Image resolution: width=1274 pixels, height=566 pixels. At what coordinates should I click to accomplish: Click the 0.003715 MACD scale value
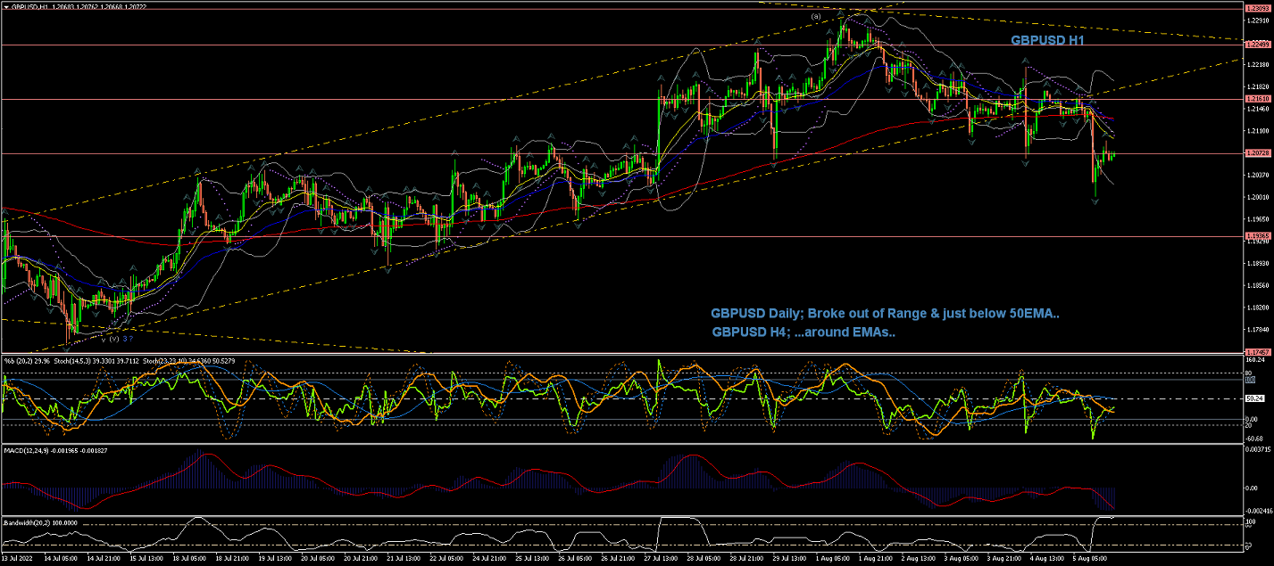click(1258, 450)
